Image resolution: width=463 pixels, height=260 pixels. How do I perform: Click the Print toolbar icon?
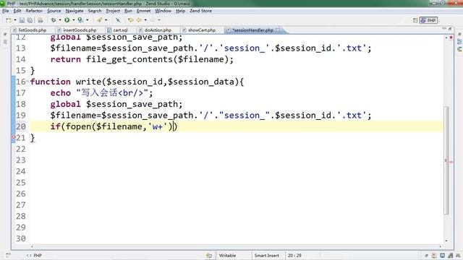pyautogui.click(x=41, y=20)
